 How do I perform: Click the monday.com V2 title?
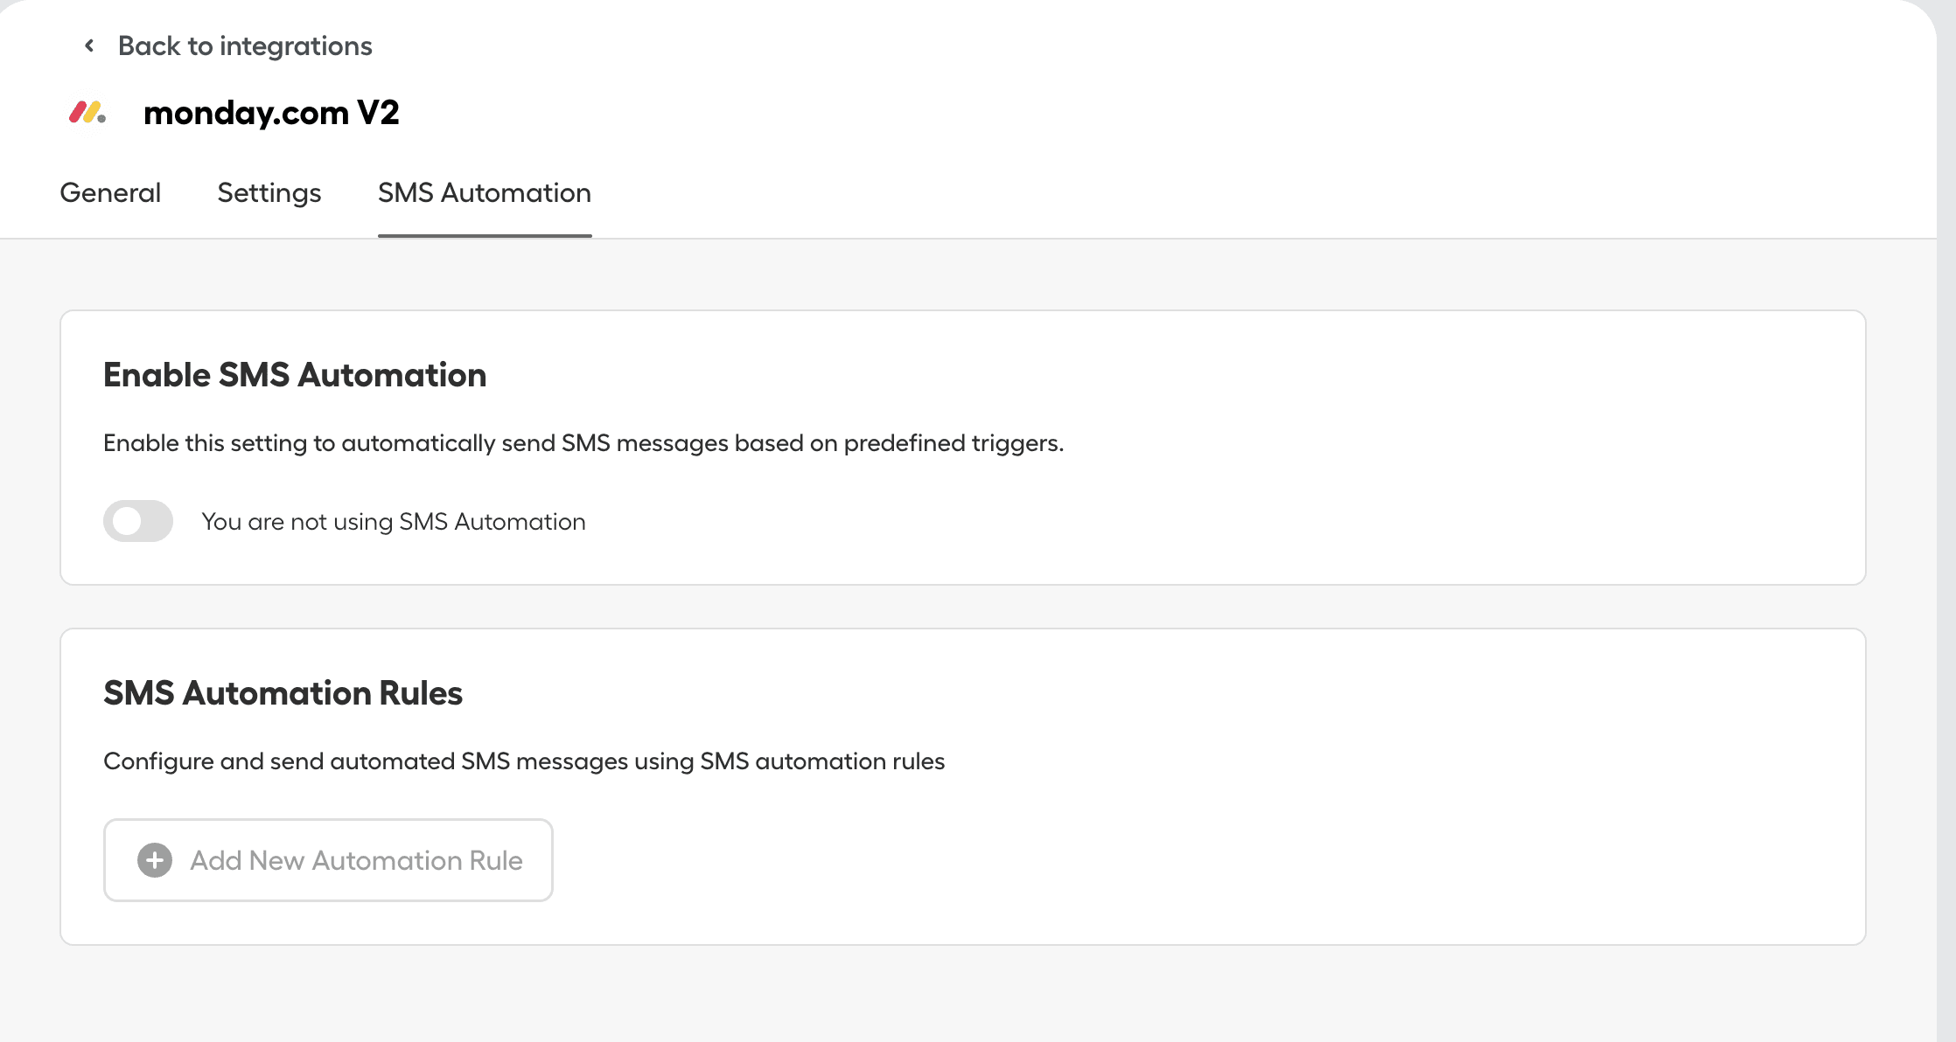(x=271, y=112)
